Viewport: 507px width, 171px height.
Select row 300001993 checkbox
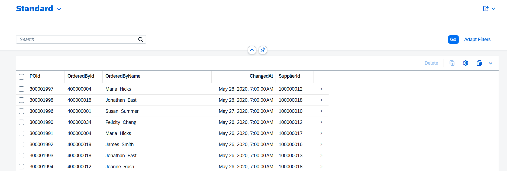pyautogui.click(x=21, y=156)
